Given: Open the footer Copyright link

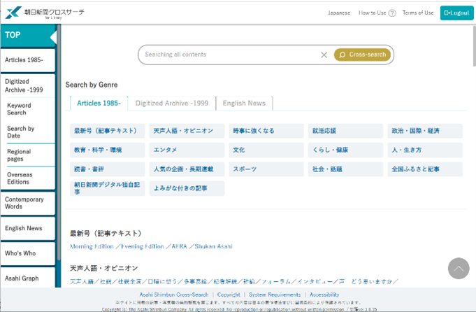Looking at the screenshot, I should click(x=229, y=295).
